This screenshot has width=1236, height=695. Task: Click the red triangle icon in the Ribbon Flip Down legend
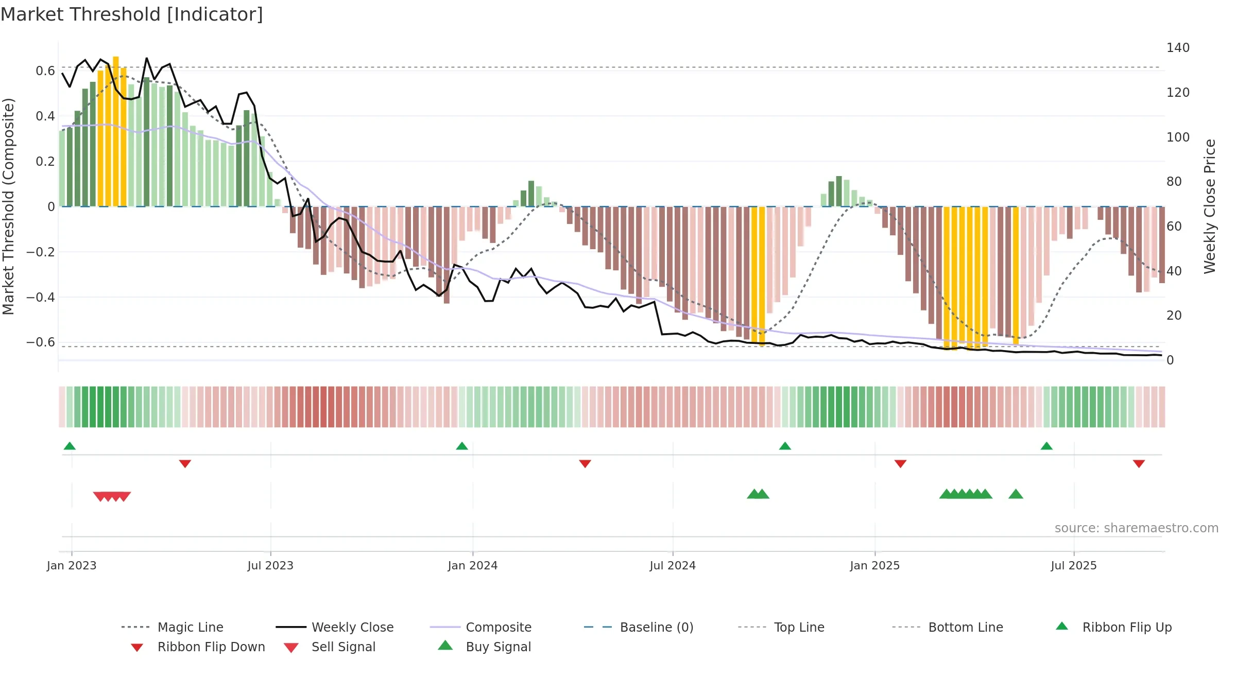(137, 648)
